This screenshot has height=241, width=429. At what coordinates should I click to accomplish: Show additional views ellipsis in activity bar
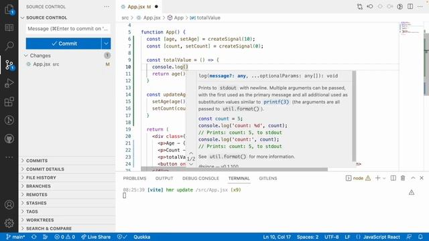(x=9, y=157)
